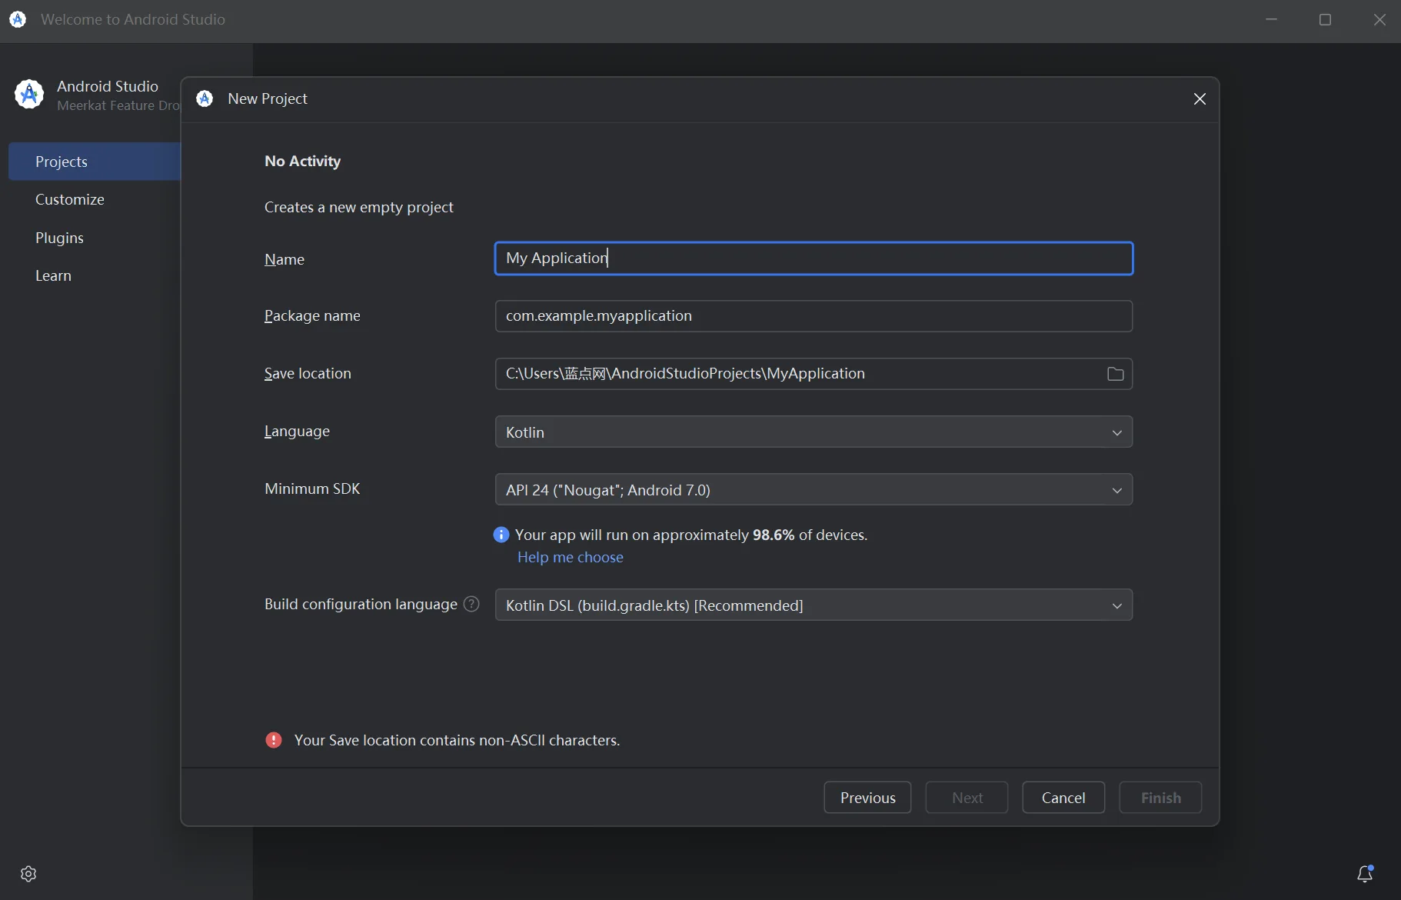Click the blue info icon near device percentage

point(501,535)
